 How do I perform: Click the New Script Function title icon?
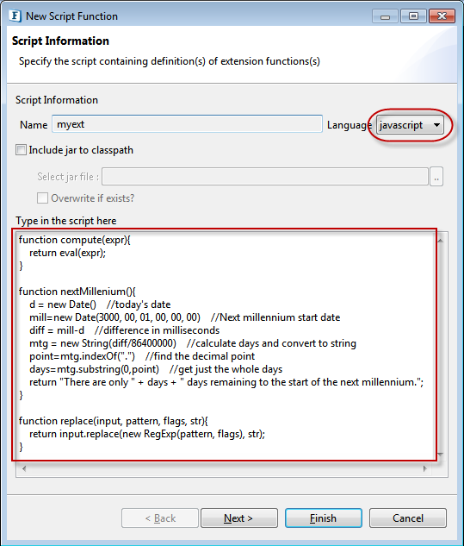coord(15,16)
